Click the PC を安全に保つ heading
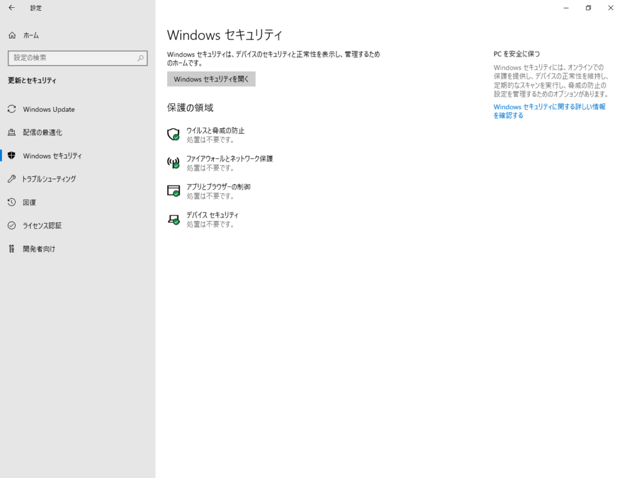This screenshot has width=622, height=478. 516,54
